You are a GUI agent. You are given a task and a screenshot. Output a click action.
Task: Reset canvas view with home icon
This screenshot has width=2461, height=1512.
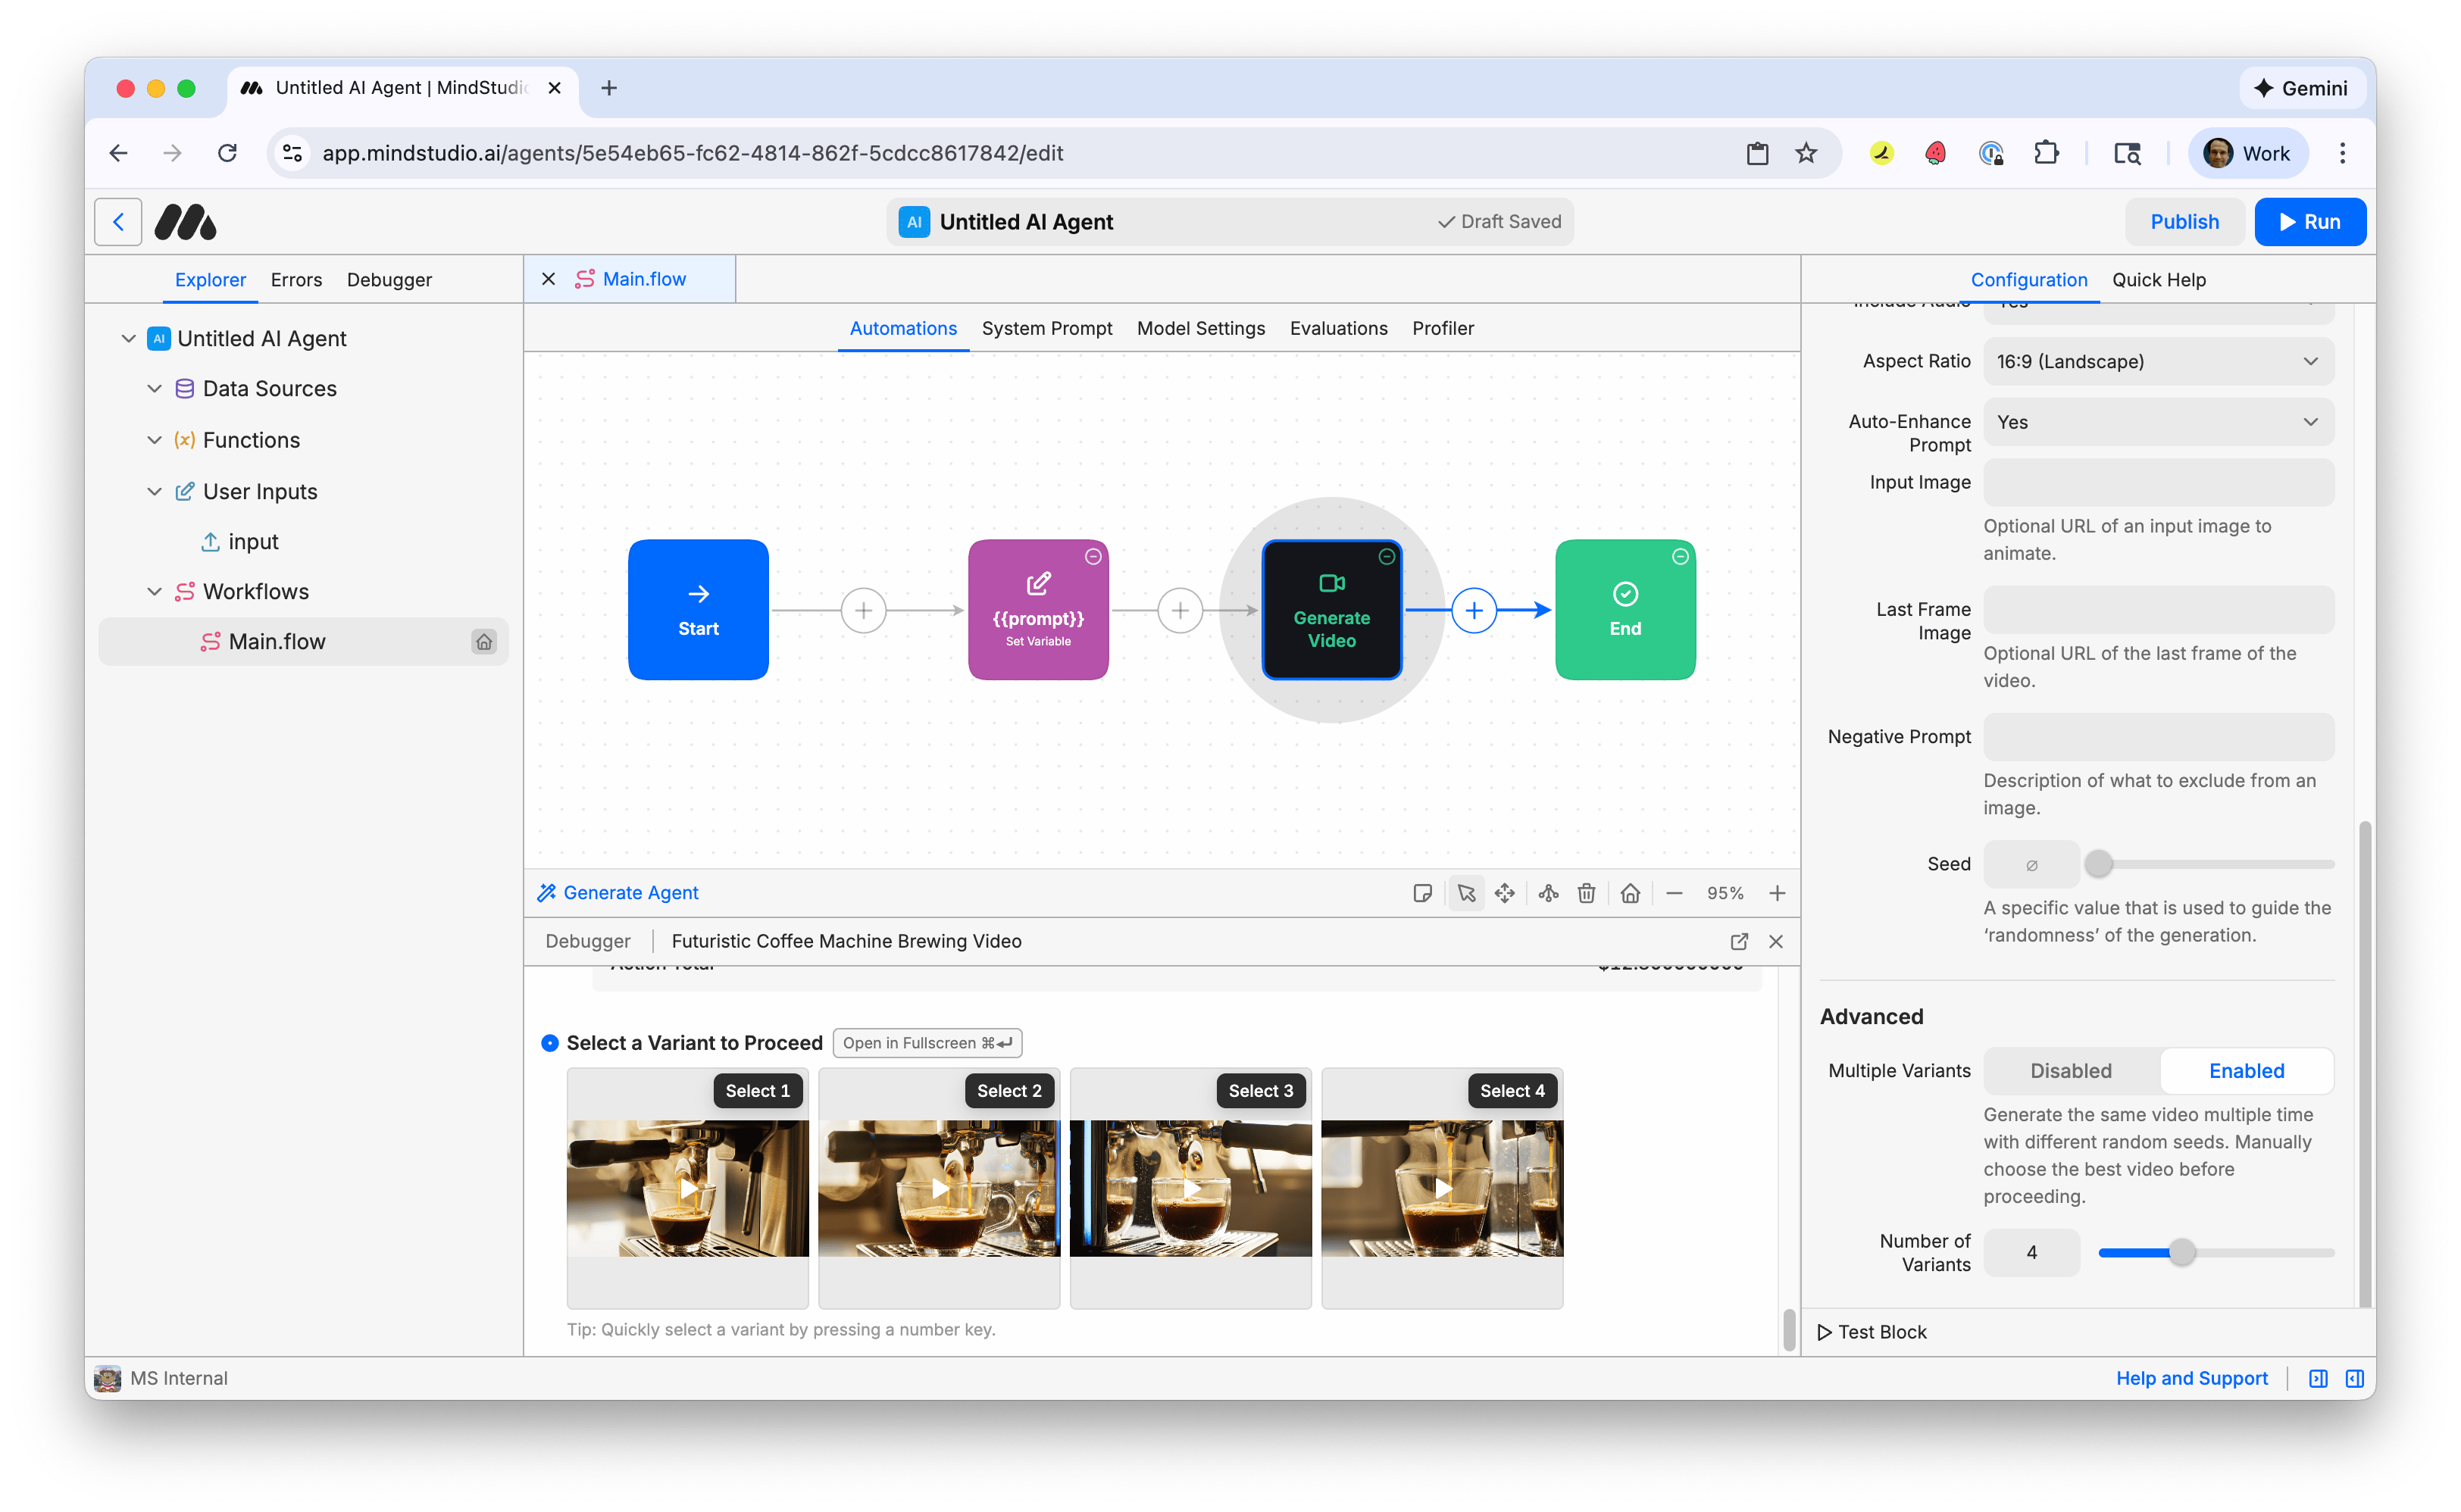(1630, 893)
